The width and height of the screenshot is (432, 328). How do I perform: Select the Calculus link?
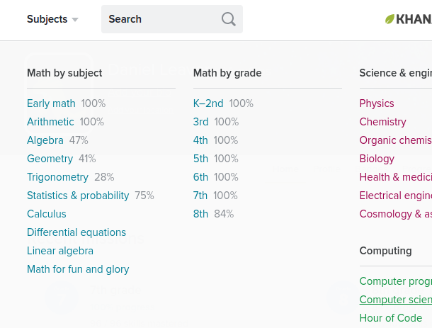point(47,214)
